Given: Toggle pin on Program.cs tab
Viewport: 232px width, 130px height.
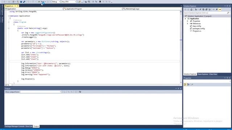Looking at the screenshot, I should point(15,6).
